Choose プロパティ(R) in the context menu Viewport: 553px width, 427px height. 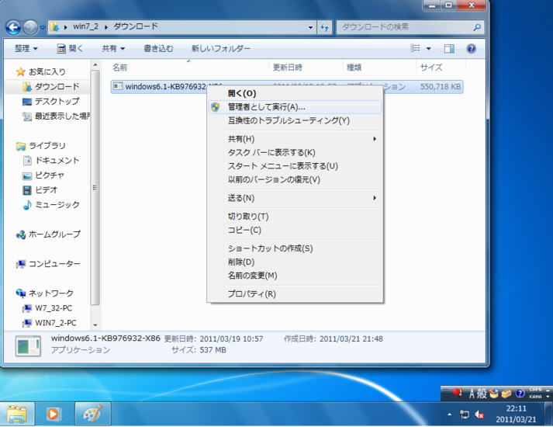click(295, 293)
